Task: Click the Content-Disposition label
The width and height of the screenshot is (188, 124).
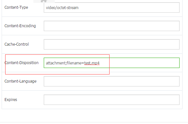Action: coord(21,63)
